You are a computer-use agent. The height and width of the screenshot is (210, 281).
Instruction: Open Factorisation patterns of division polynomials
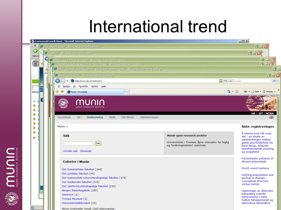[257, 160]
